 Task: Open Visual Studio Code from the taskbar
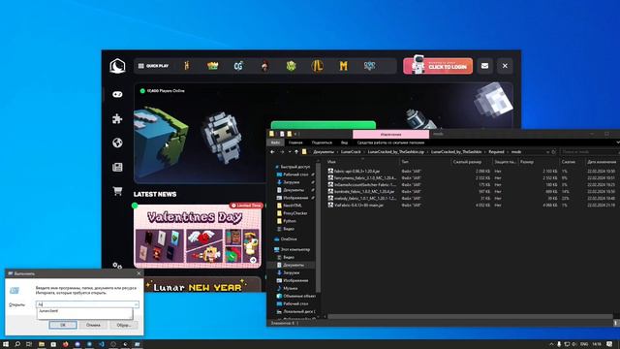[x=101, y=344]
